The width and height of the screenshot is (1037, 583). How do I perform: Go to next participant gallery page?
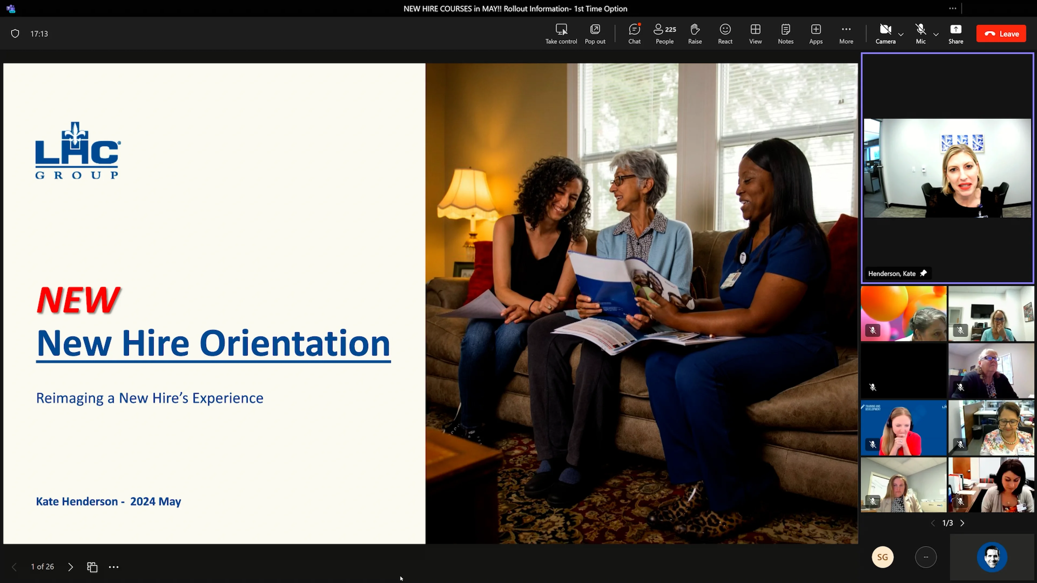click(962, 523)
